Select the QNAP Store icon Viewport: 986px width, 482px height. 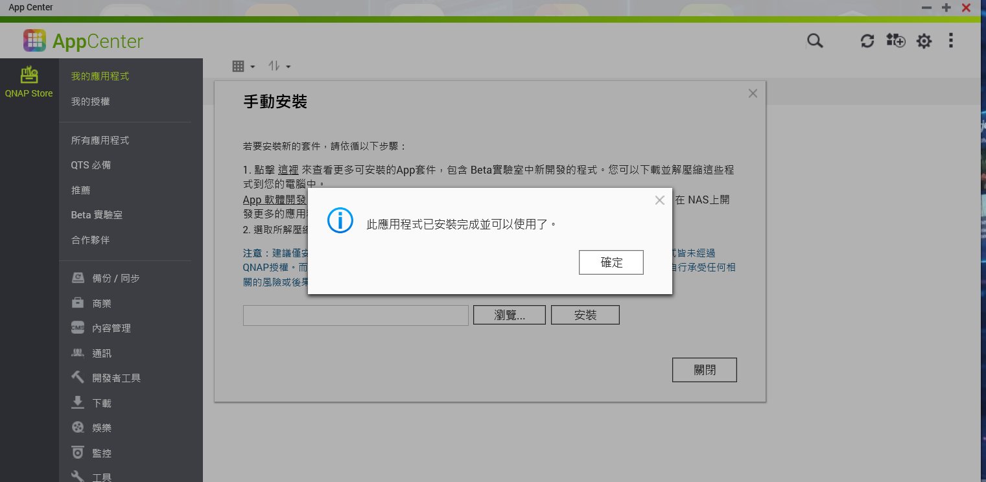coord(29,82)
